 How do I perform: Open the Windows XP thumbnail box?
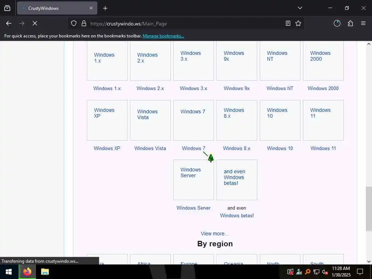(107, 120)
